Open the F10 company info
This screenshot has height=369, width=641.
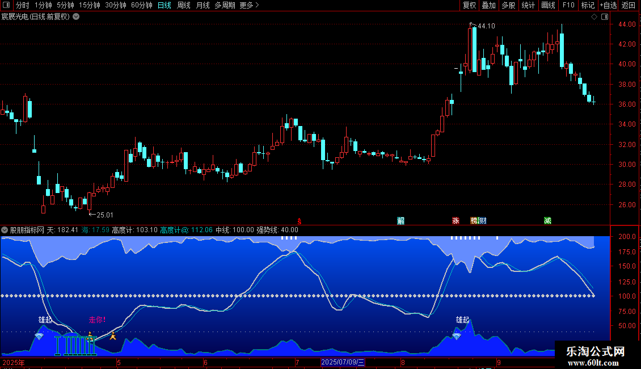click(x=568, y=5)
